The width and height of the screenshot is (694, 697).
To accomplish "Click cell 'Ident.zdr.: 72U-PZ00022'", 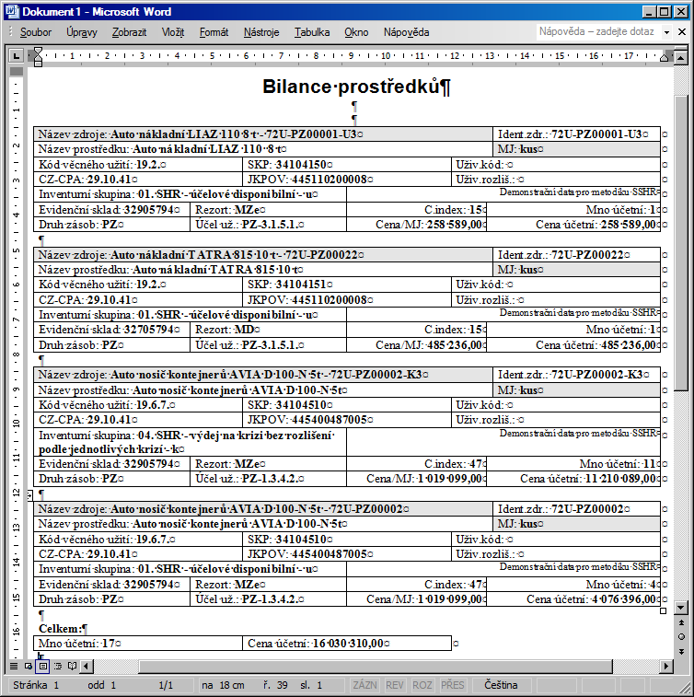I will 576,255.
